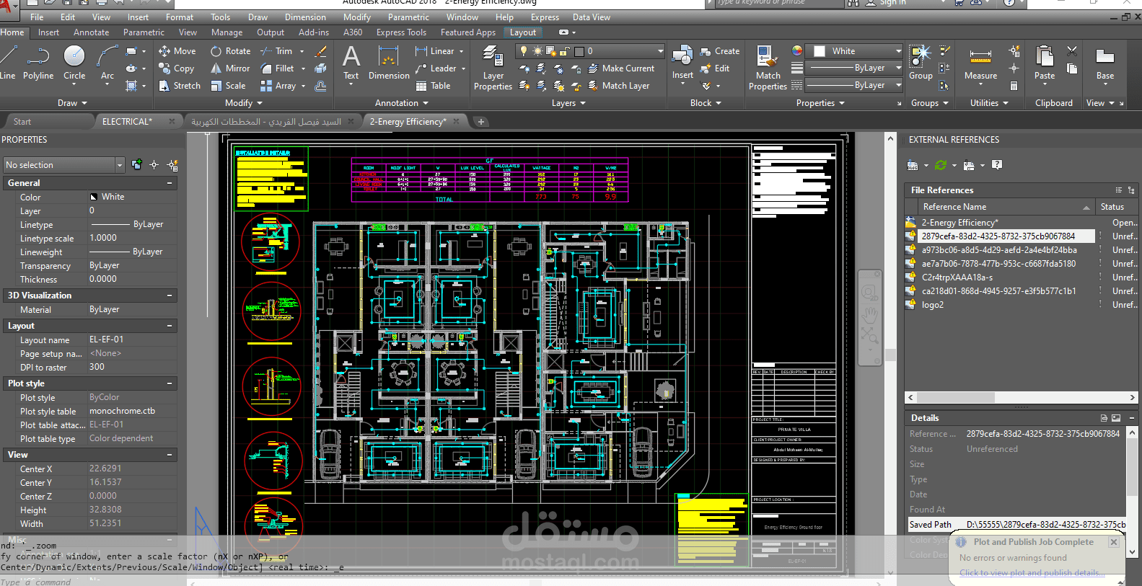The image size is (1142, 586).
Task: Click the Move button
Action: [177, 51]
